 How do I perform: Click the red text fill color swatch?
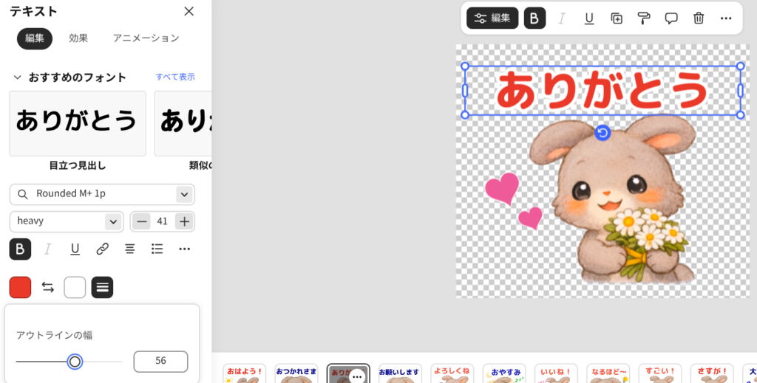20,287
